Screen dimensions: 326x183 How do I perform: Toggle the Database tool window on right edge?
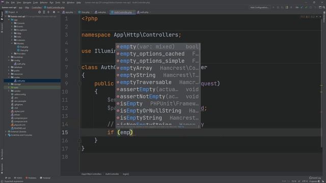point(324,17)
